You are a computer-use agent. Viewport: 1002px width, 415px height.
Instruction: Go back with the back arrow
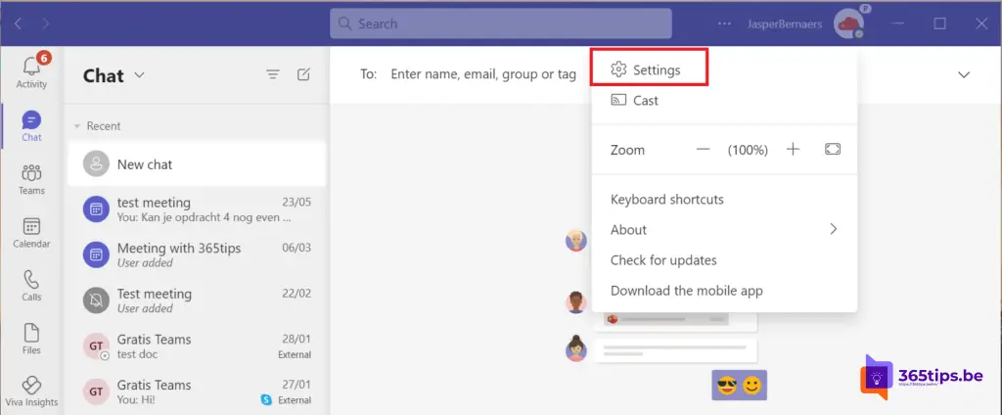tap(18, 23)
